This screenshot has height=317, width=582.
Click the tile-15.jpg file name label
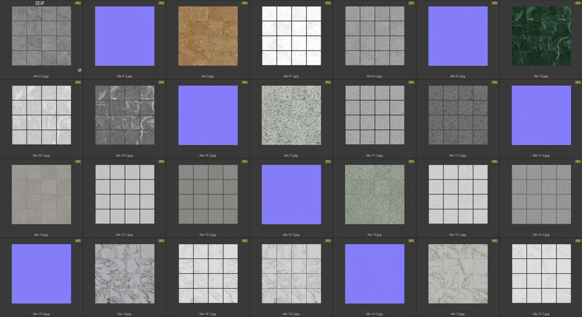coord(458,314)
